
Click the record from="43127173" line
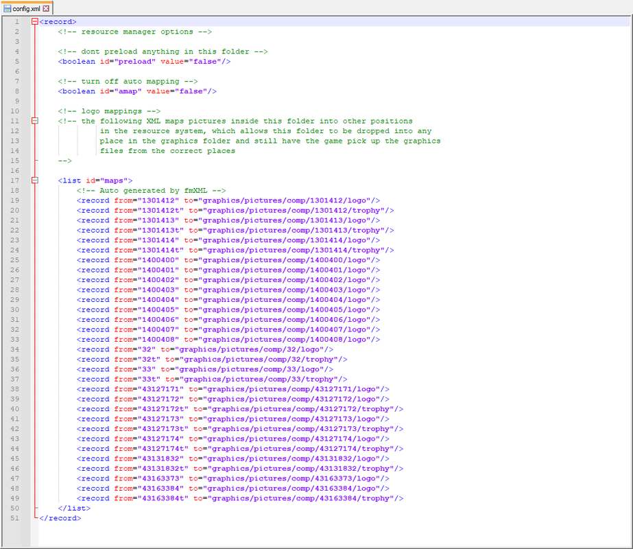[x=233, y=419]
